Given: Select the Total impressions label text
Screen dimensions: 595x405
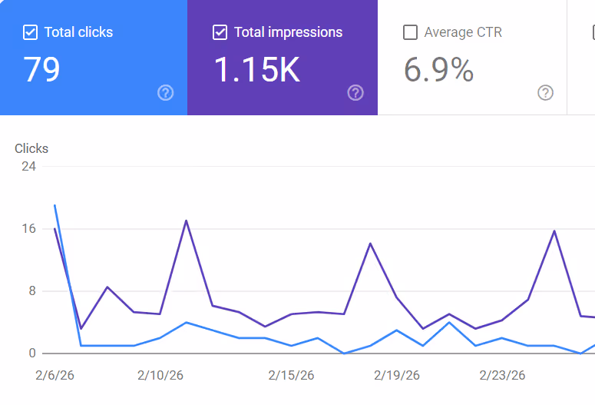Looking at the screenshot, I should tap(288, 32).
